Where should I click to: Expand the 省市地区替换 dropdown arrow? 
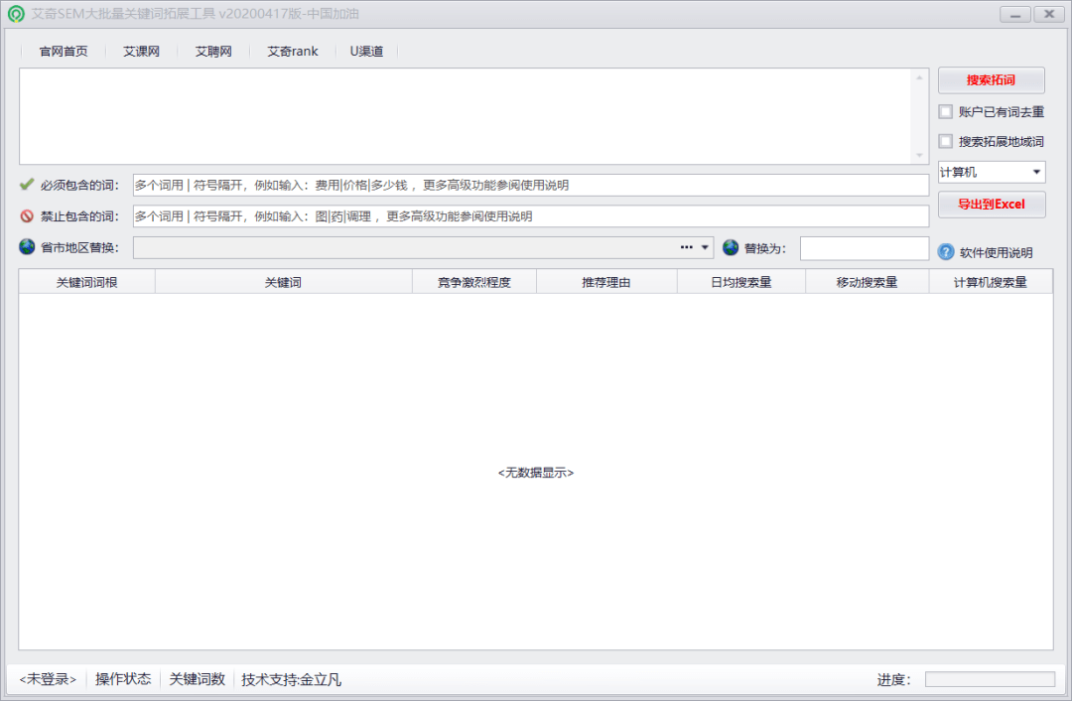(x=705, y=247)
